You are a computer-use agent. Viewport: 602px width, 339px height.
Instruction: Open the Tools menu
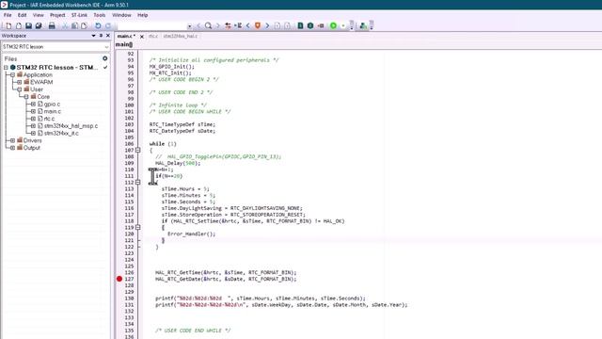(x=100, y=15)
